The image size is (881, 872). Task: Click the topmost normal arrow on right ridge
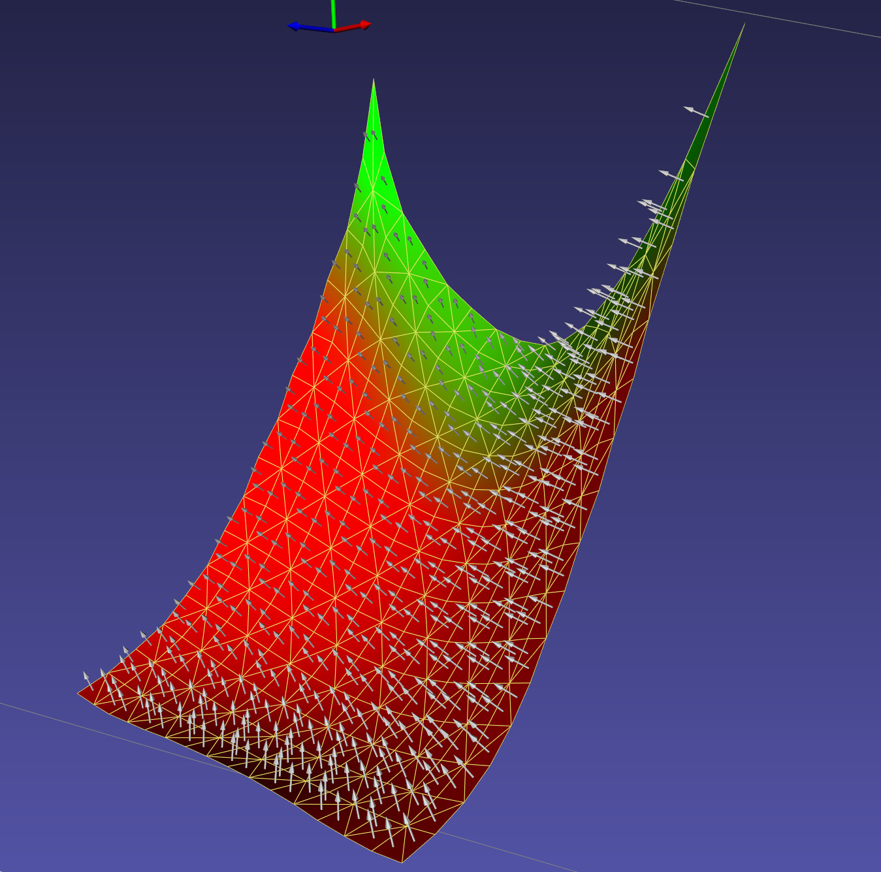[695, 112]
